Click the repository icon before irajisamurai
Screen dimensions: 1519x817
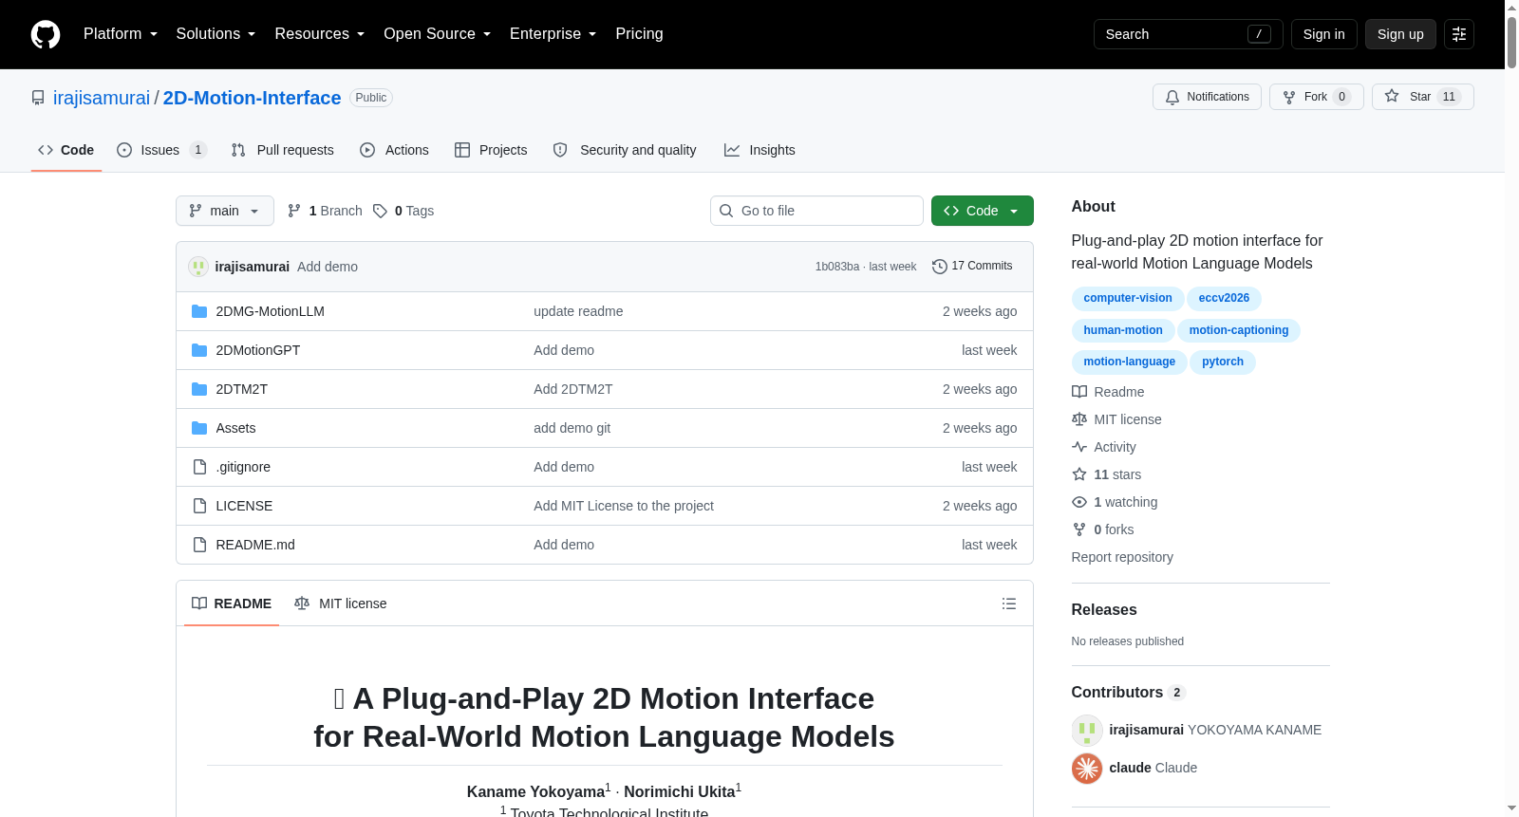pos(38,98)
